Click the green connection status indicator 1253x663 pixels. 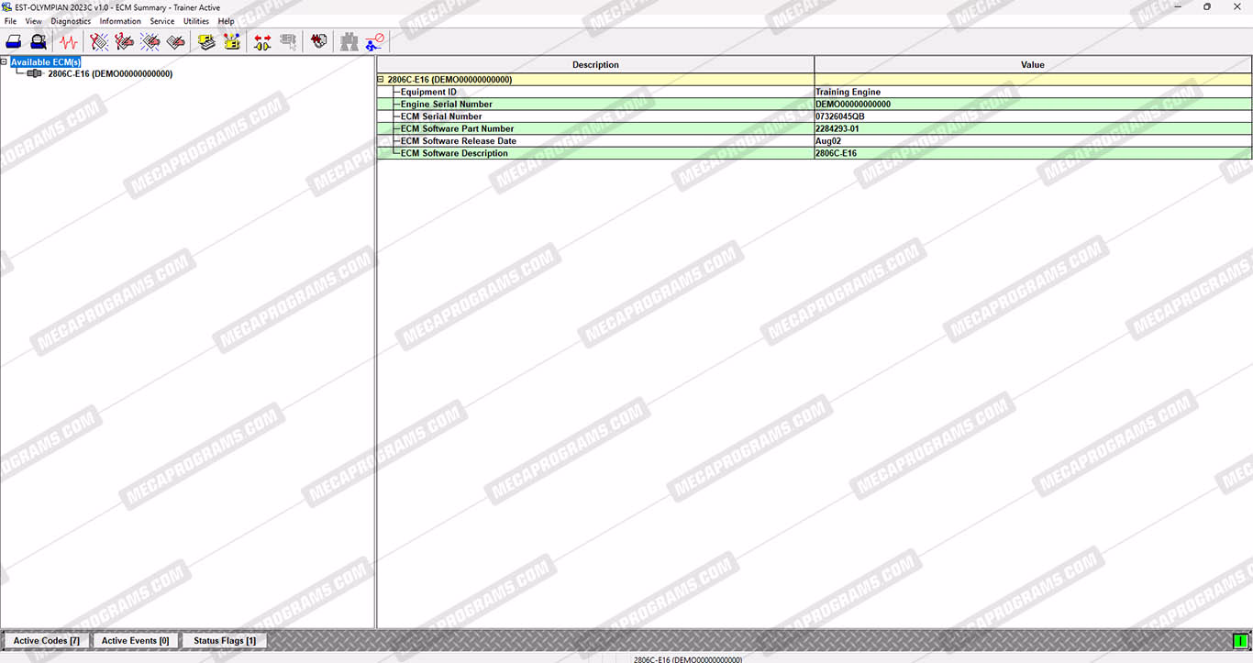[x=1240, y=641]
